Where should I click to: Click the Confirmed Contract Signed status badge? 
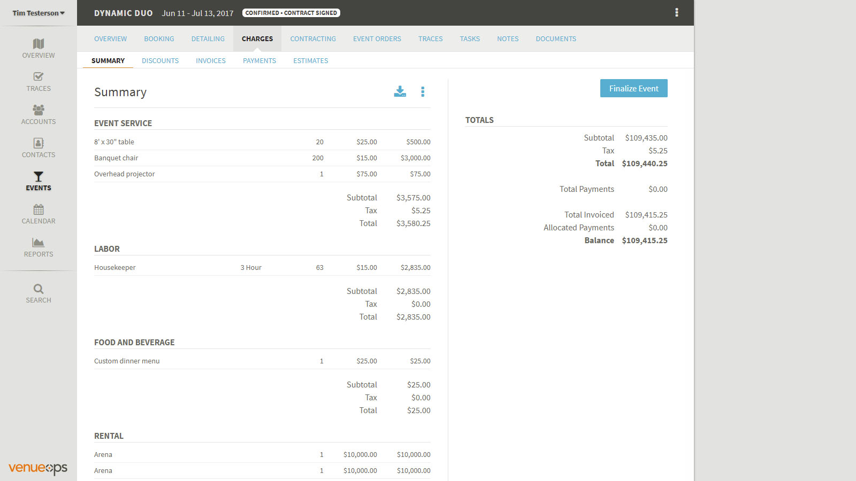coord(291,13)
